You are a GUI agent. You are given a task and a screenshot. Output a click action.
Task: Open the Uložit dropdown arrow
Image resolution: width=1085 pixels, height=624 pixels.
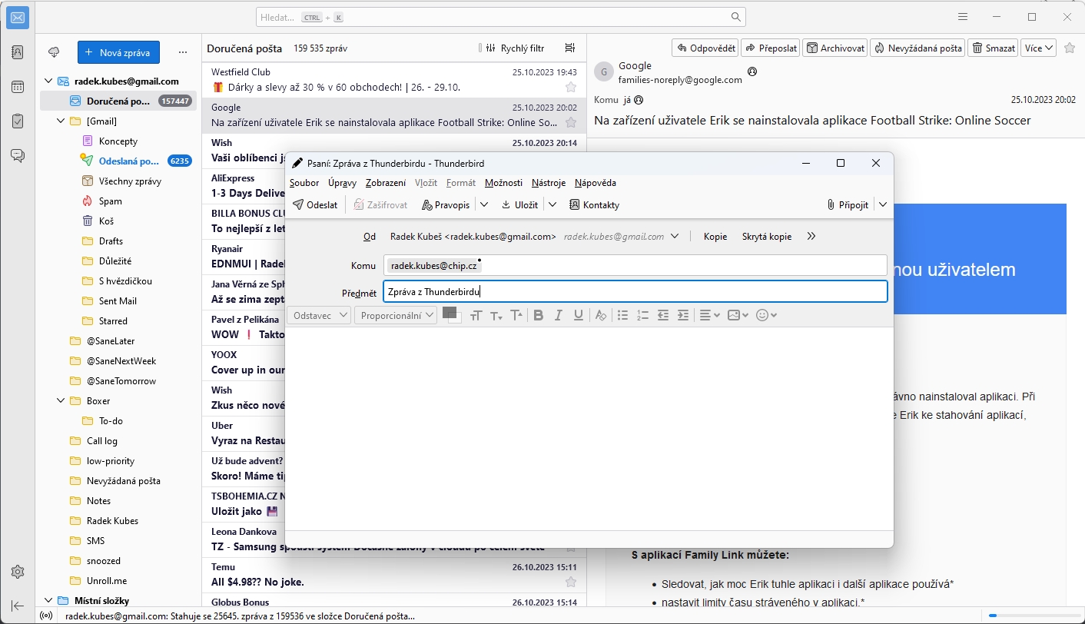click(552, 204)
